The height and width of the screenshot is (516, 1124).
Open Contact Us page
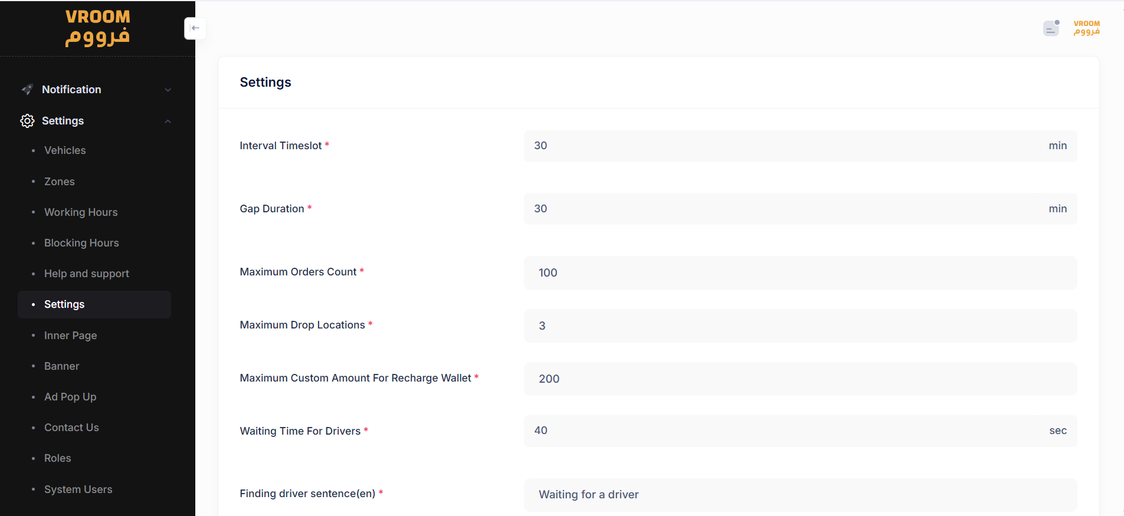(x=71, y=428)
